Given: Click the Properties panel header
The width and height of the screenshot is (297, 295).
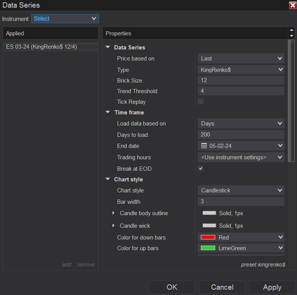Looking at the screenshot, I should 195,33.
